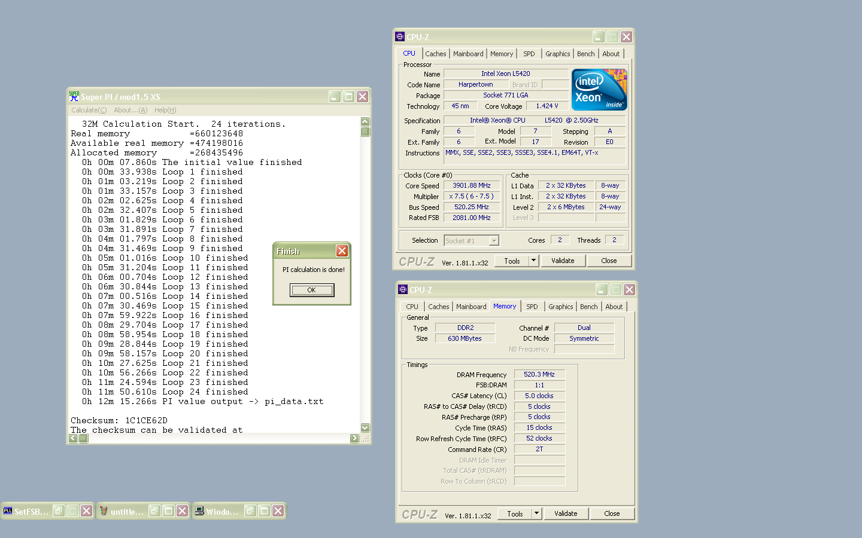
Task: Switch to Memory tab in top CPU-Z
Action: click(x=502, y=54)
